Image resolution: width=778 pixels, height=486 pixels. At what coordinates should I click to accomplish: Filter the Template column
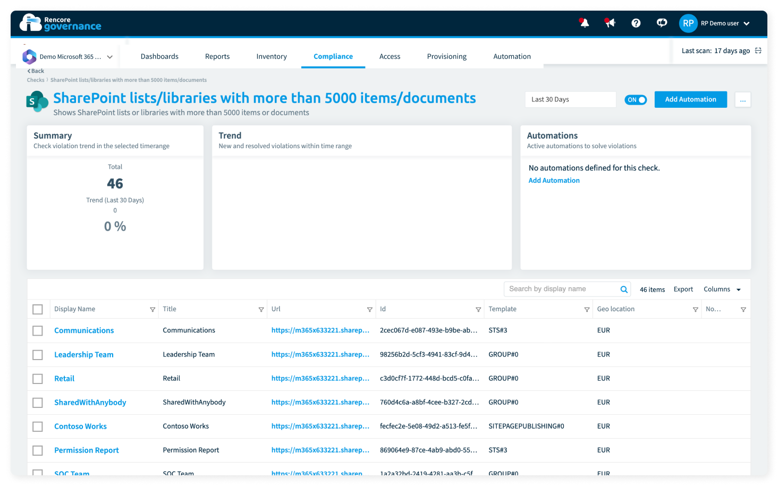(x=587, y=310)
